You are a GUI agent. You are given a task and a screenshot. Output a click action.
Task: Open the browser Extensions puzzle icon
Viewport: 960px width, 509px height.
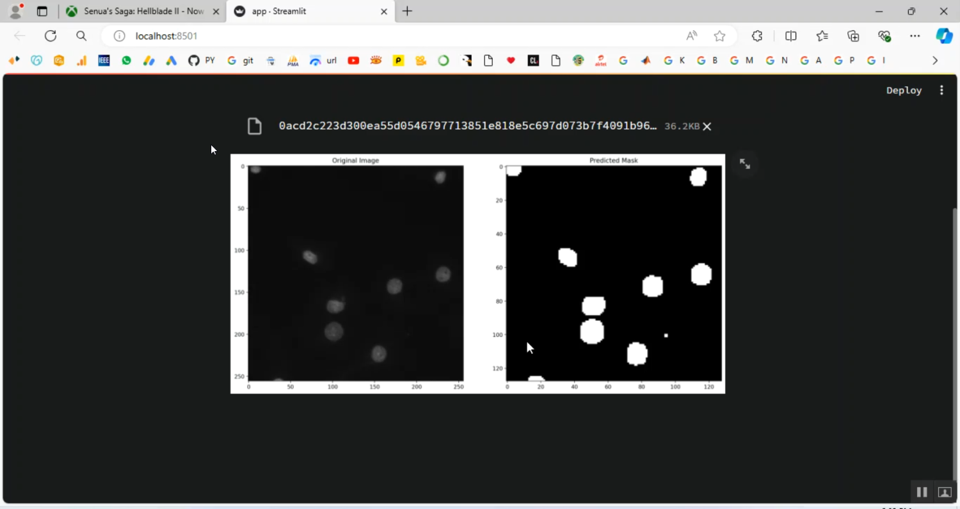pyautogui.click(x=757, y=36)
